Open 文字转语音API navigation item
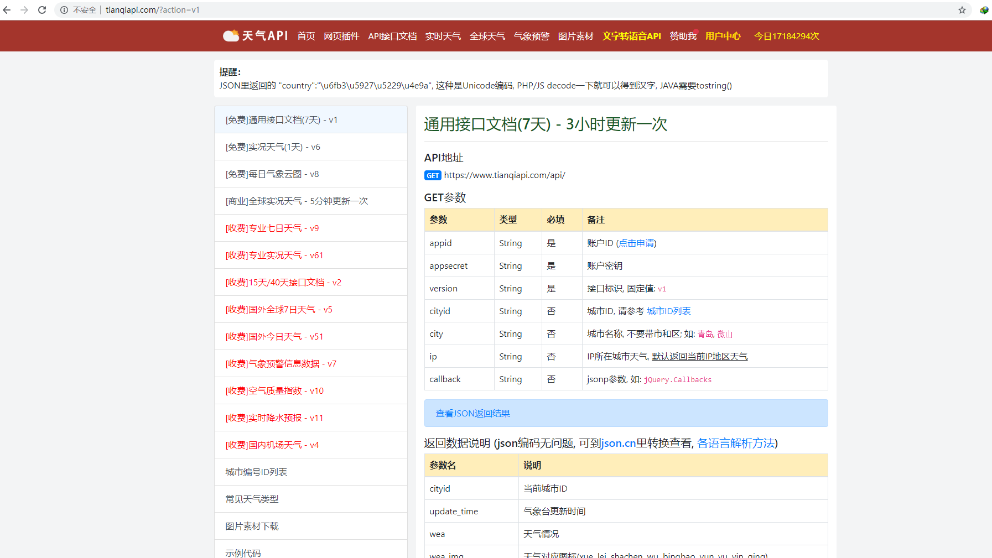The image size is (992, 558). (631, 36)
